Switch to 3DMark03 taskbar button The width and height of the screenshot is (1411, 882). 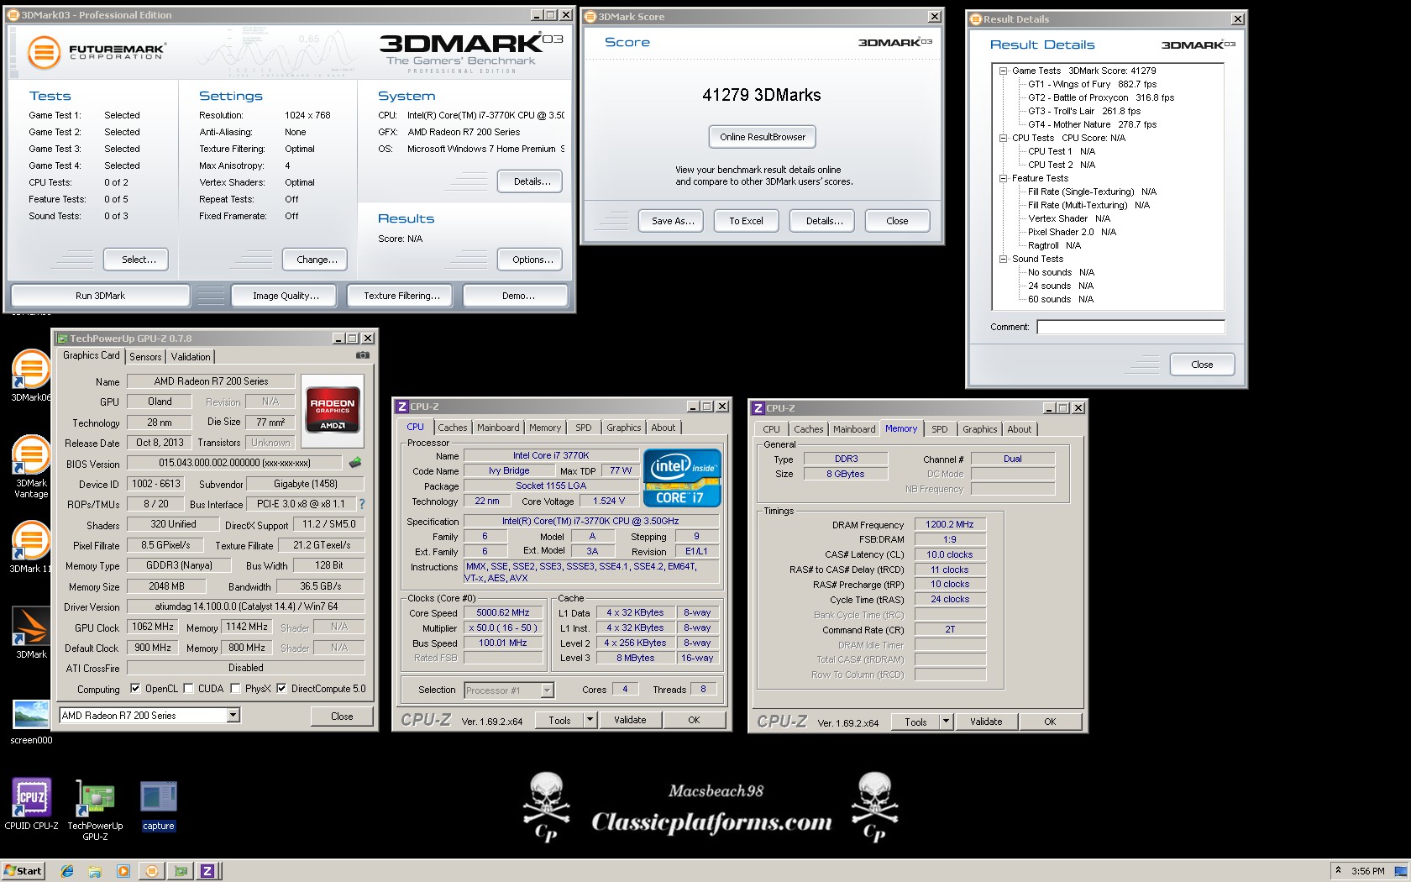click(152, 871)
